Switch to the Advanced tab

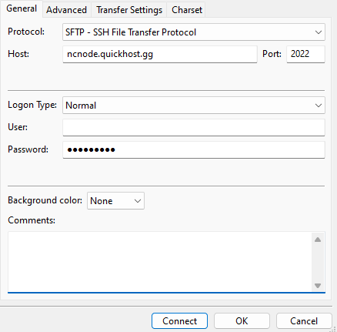pos(66,10)
